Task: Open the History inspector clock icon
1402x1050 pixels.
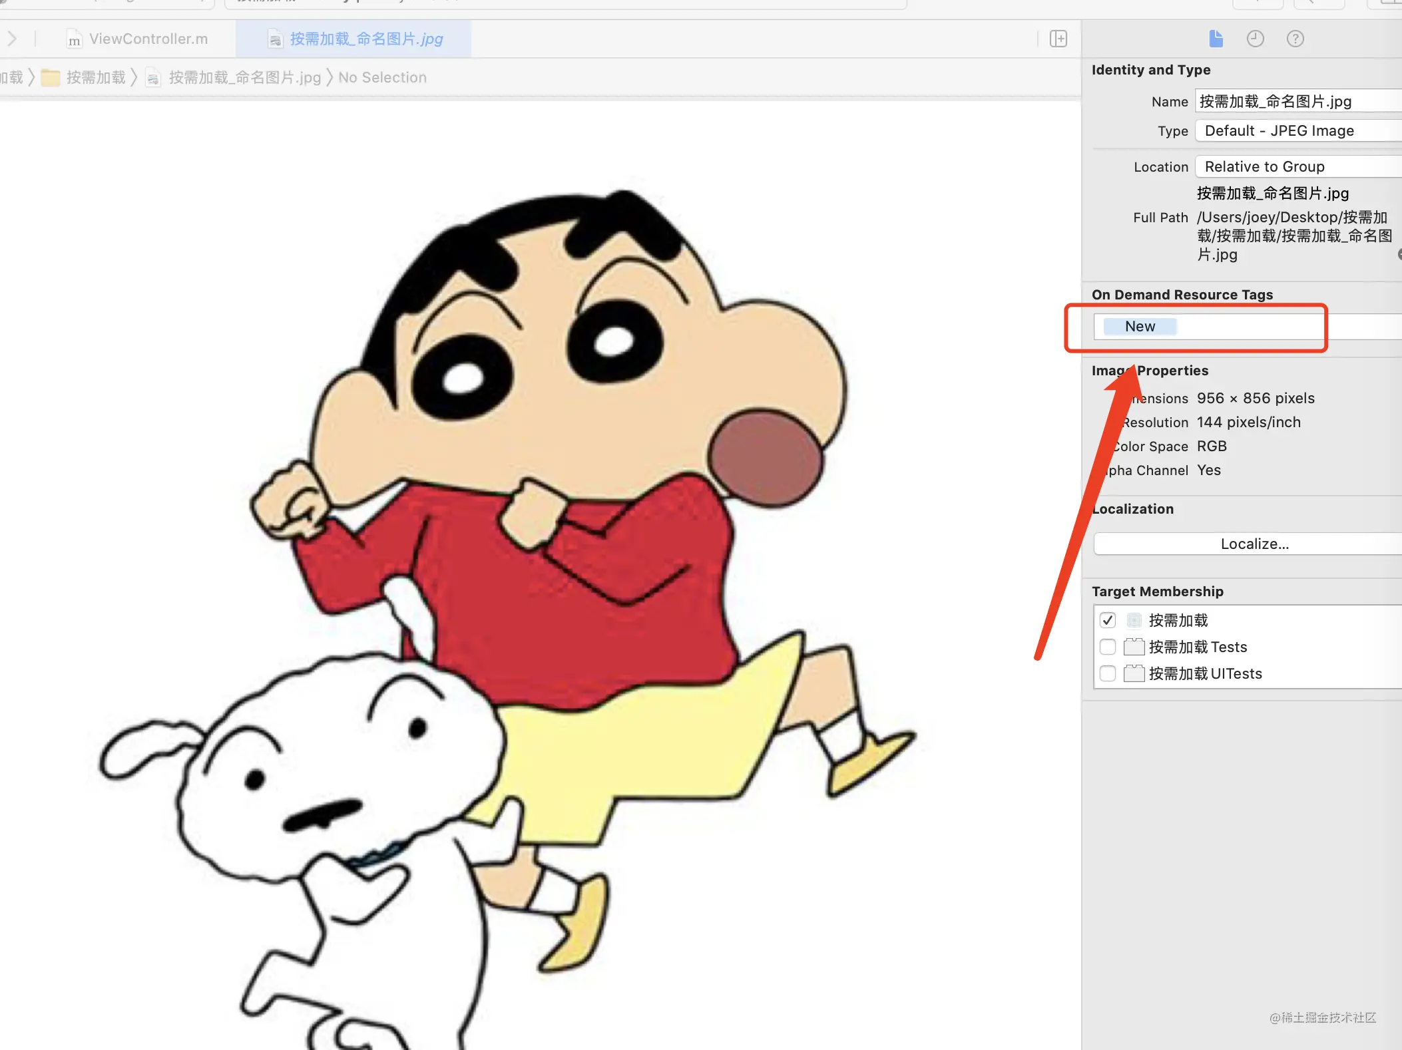Action: tap(1255, 39)
